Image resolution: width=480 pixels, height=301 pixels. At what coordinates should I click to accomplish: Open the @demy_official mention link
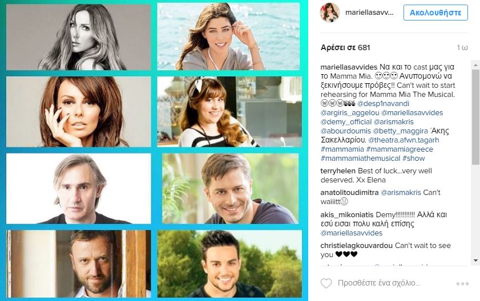[x=346, y=122]
